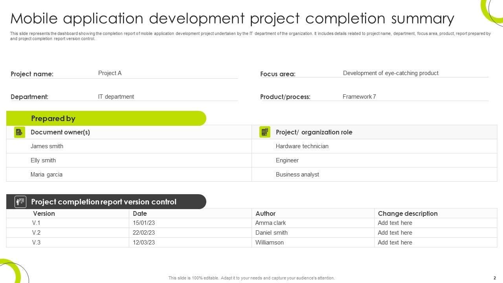The width and height of the screenshot is (503, 283).
Task: Select the author "Amma clark"
Action: 271,223
